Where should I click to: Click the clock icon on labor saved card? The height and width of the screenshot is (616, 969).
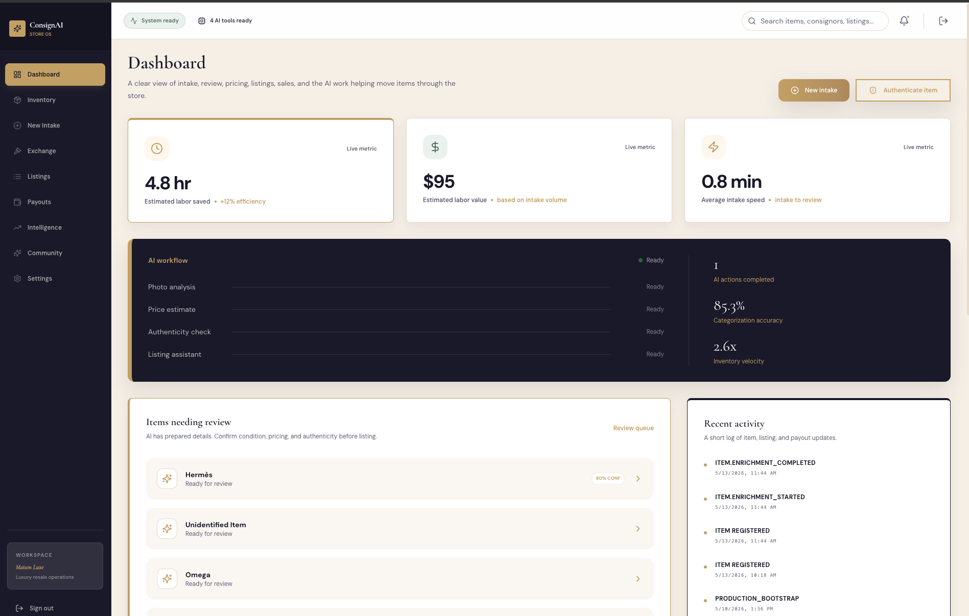pos(157,149)
